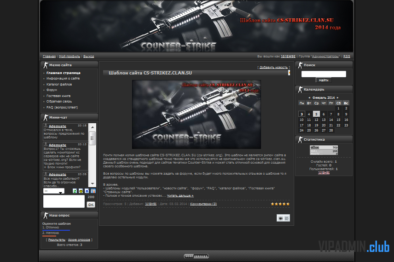Click Добавить новость link
The image size is (394, 262).
(x=273, y=67)
